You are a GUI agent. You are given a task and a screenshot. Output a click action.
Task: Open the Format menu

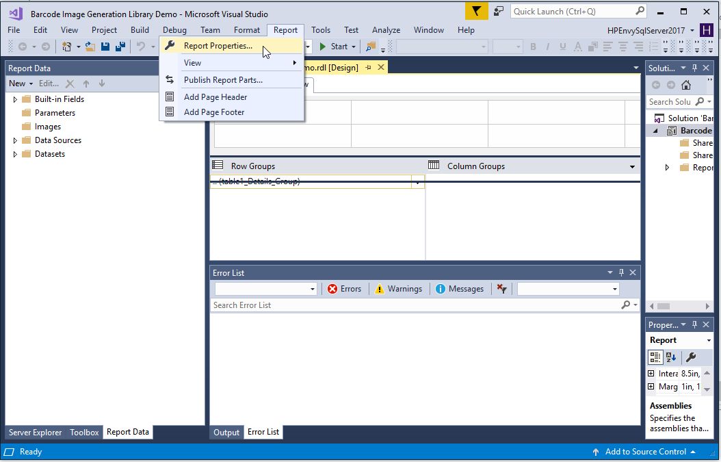(x=247, y=30)
